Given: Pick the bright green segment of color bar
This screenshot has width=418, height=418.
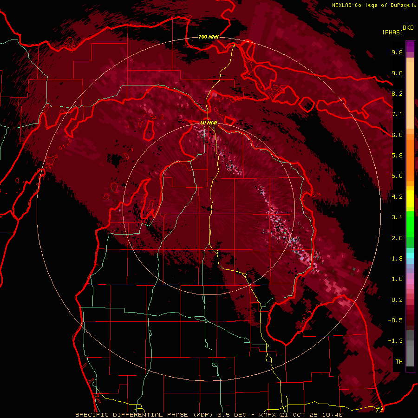Looking at the screenshot, I should point(410,224).
